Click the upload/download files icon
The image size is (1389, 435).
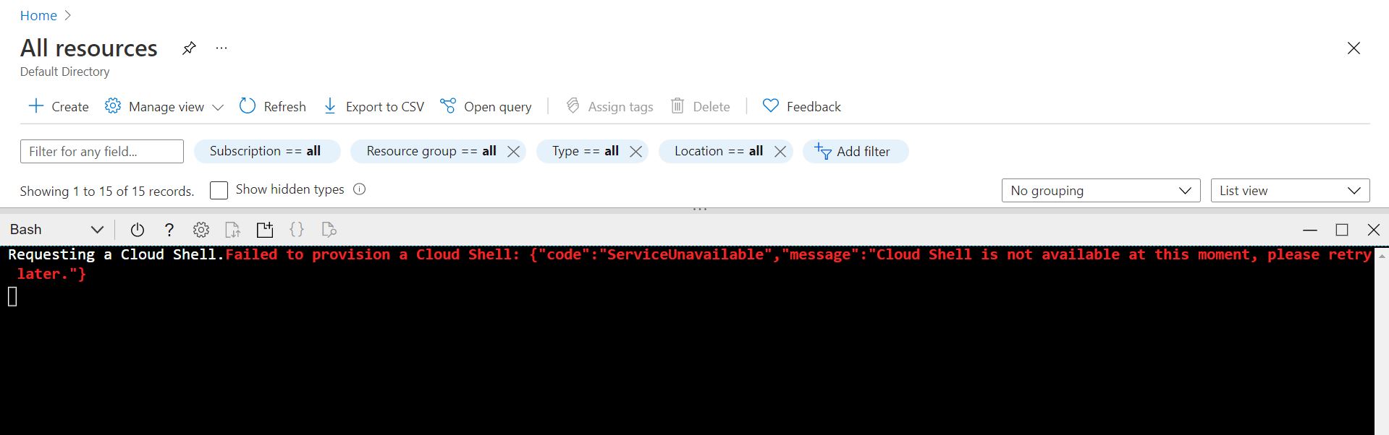click(232, 230)
